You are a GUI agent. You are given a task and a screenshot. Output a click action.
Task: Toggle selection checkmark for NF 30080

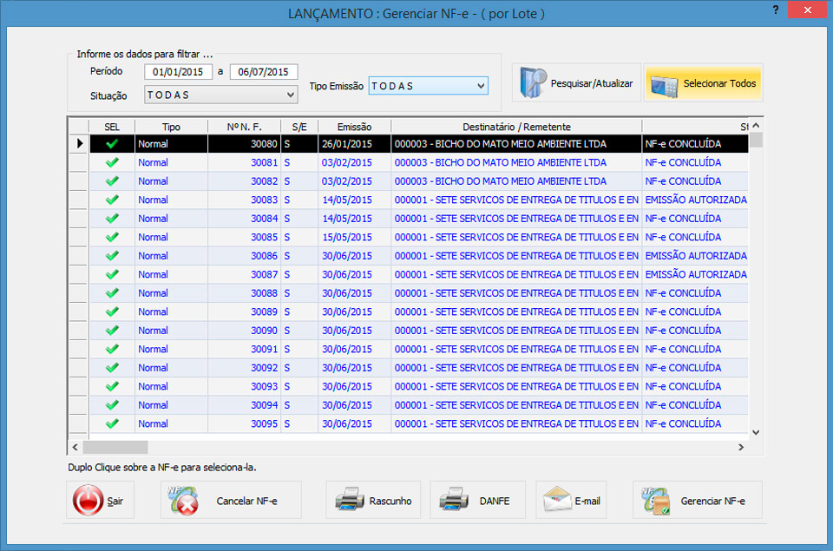pyautogui.click(x=112, y=144)
